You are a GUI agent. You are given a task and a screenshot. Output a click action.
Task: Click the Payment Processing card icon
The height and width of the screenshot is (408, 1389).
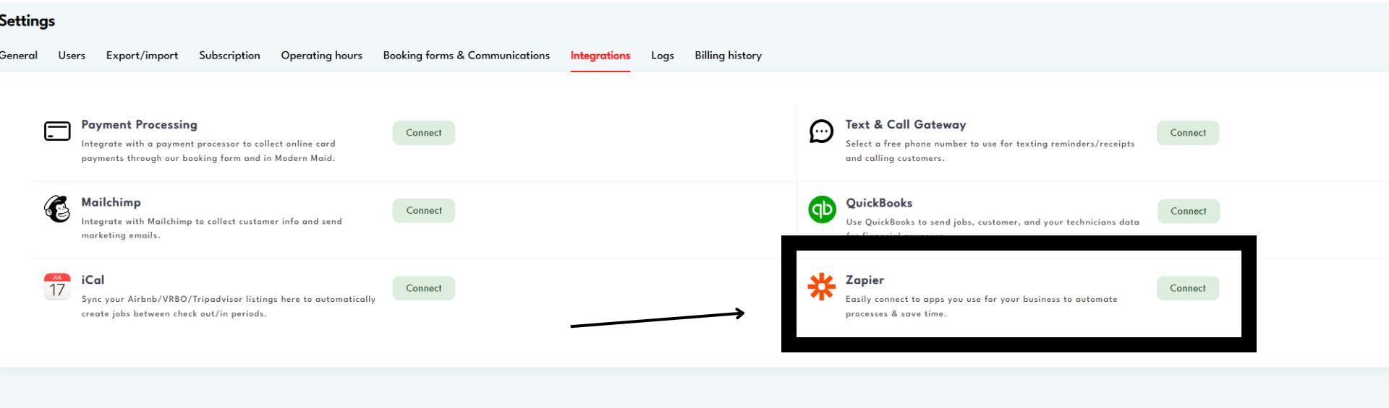(57, 131)
